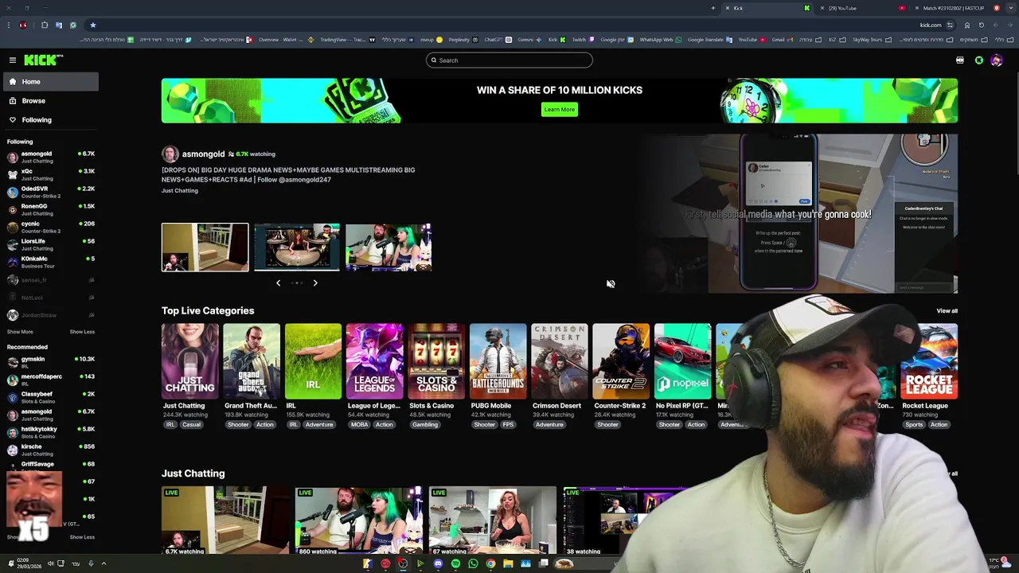The height and width of the screenshot is (573, 1019).
Task: Open the Classybeef recommended channel
Action: pyautogui.click(x=50, y=397)
